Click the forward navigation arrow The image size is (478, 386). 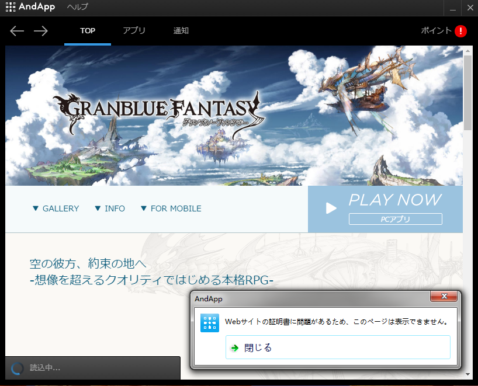pos(40,31)
